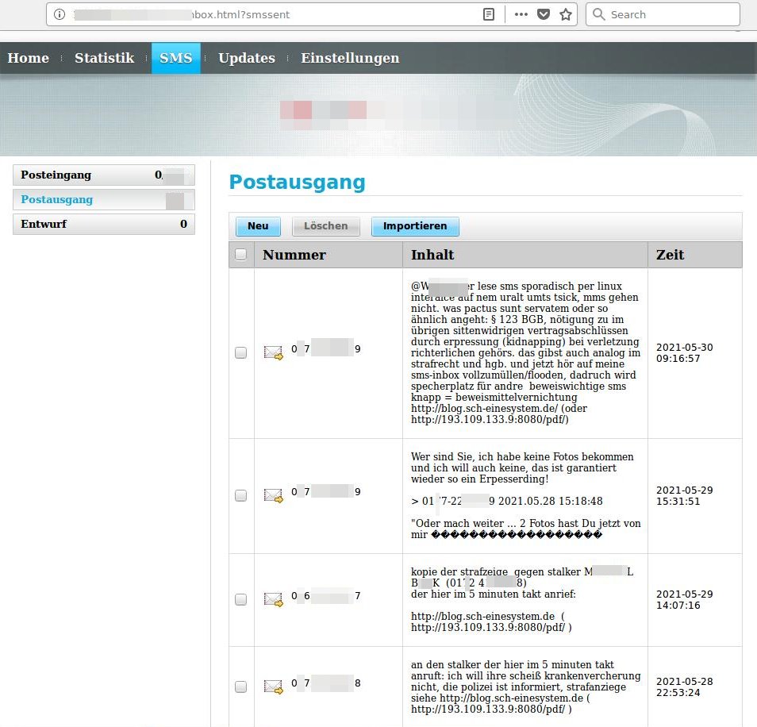The image size is (757, 727).
Task: Check the message row from 2021-05-28 22:53:24
Action: click(x=240, y=687)
